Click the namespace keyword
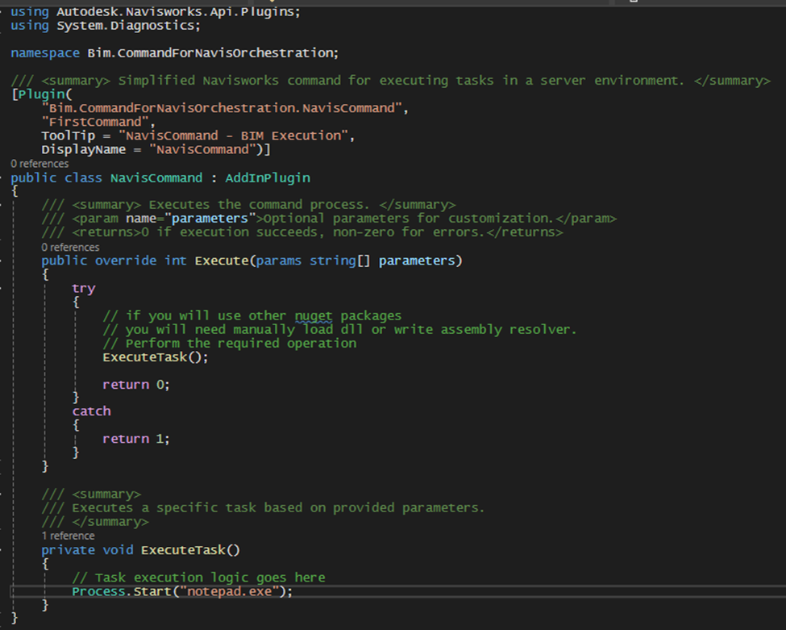 click(x=45, y=52)
